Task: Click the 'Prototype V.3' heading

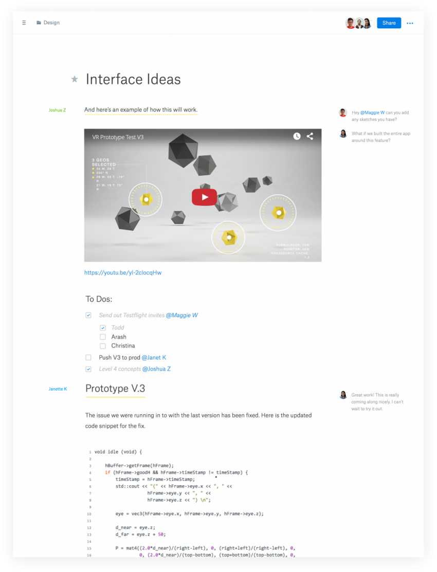Action: point(115,388)
